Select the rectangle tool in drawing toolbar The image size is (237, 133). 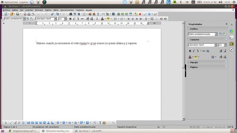point(29,123)
